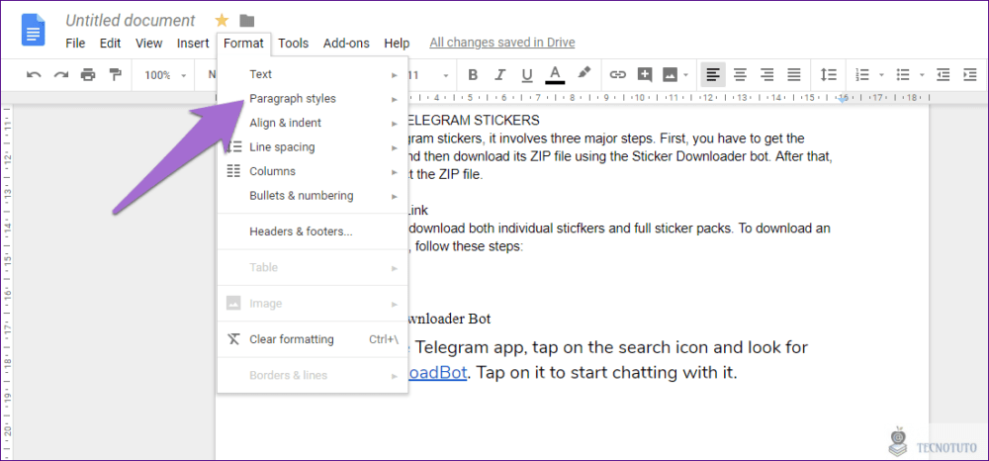The width and height of the screenshot is (989, 461).
Task: Open the 100% zoom dropdown
Action: (166, 75)
